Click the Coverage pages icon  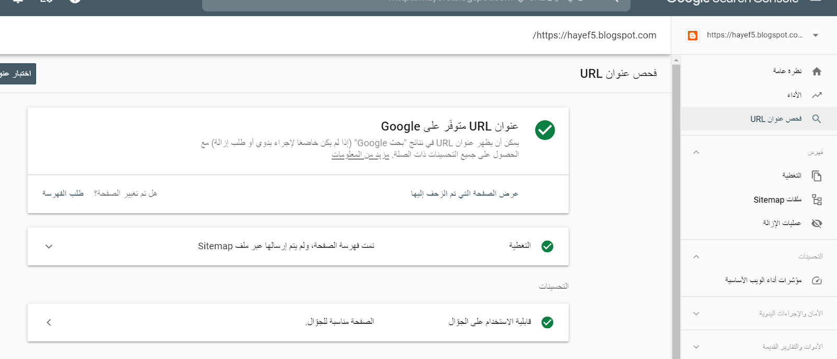pos(817,176)
